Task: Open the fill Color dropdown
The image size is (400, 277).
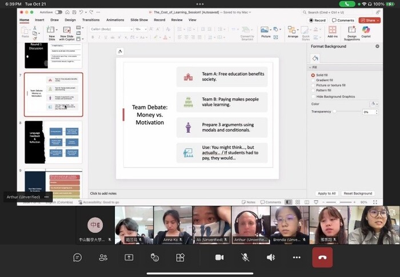Action: 374,104
